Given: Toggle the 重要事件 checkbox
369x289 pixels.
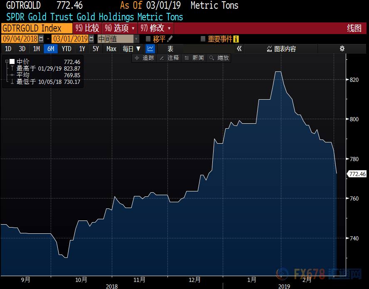Looking at the screenshot, I should pyautogui.click(x=203, y=39).
